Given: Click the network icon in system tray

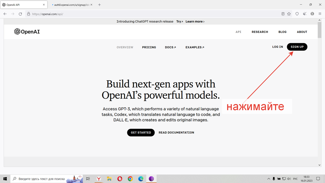Looking at the screenshot, I should (284, 179).
